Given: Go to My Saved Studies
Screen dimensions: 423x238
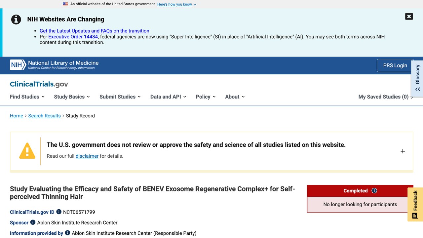Looking at the screenshot, I should click(x=386, y=97).
